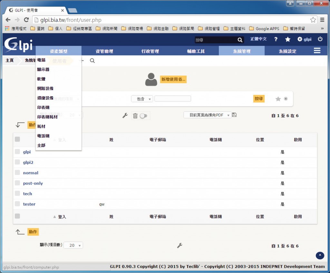Open the 目前頁面為橫向PDF export dropdown

[207, 115]
